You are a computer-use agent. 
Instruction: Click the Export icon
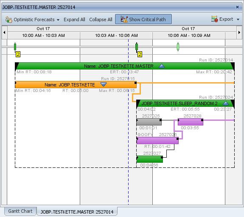[215, 19]
